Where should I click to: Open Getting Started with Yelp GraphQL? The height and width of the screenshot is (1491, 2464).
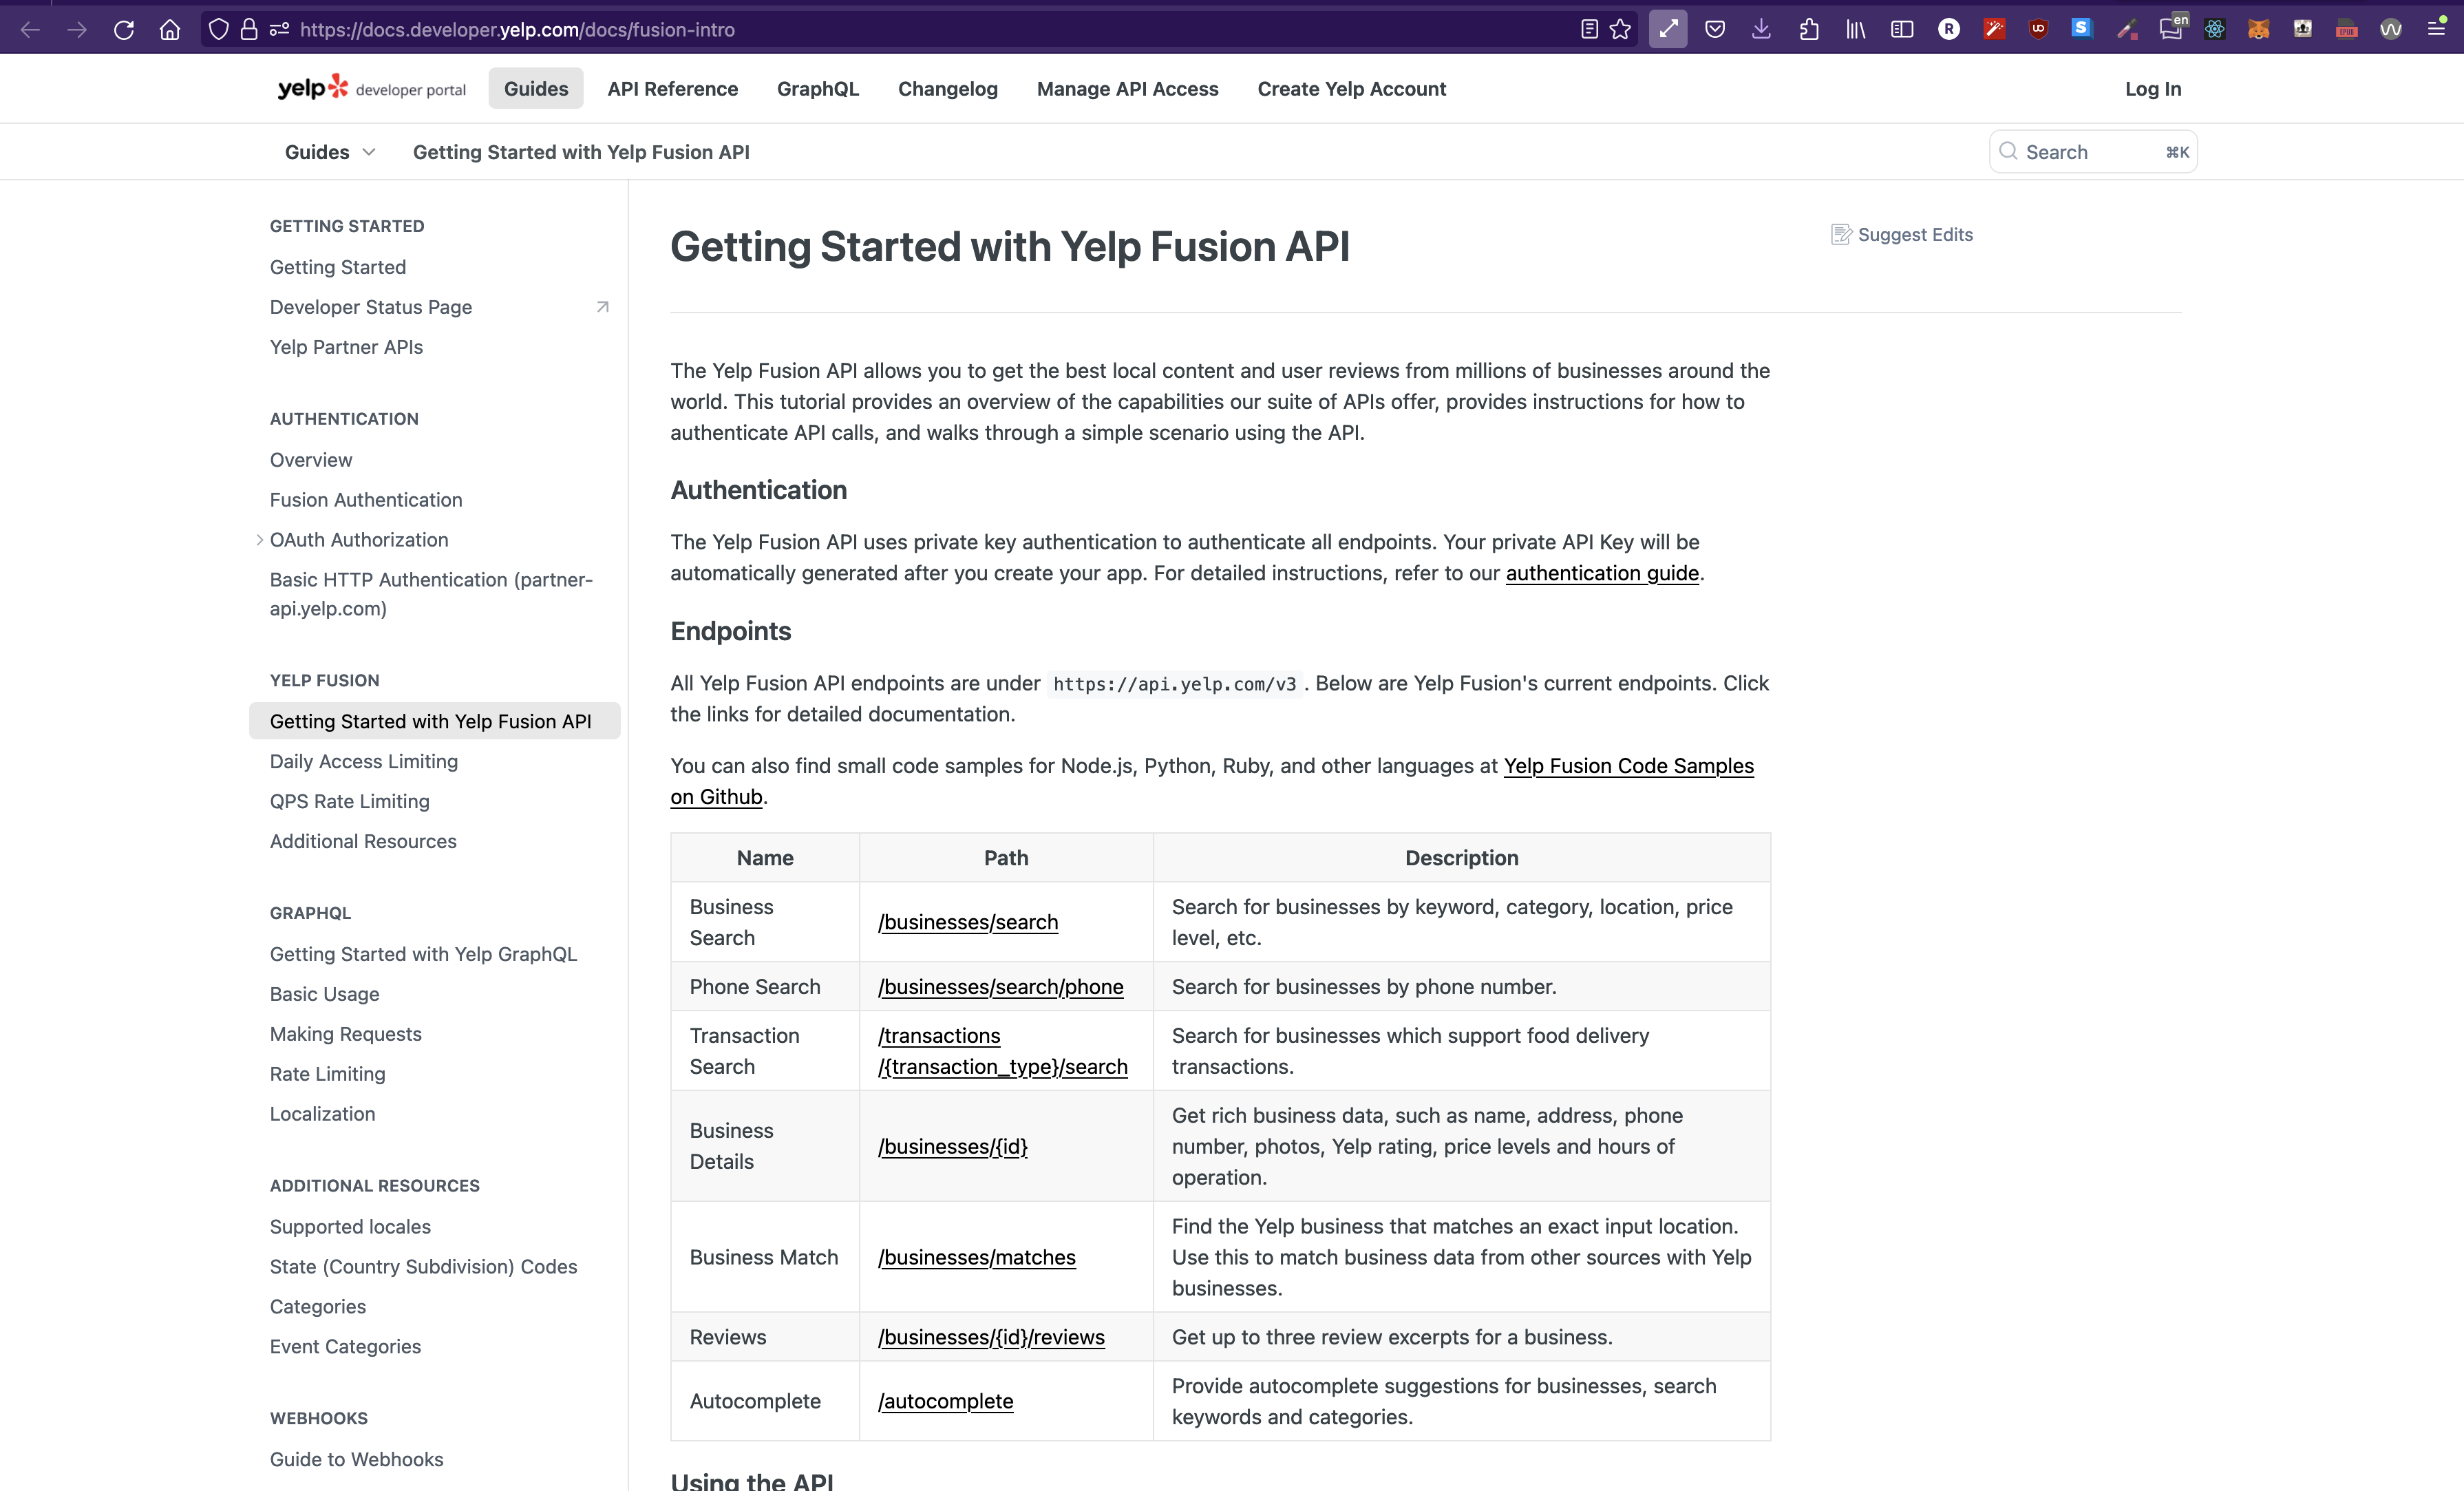(424, 954)
